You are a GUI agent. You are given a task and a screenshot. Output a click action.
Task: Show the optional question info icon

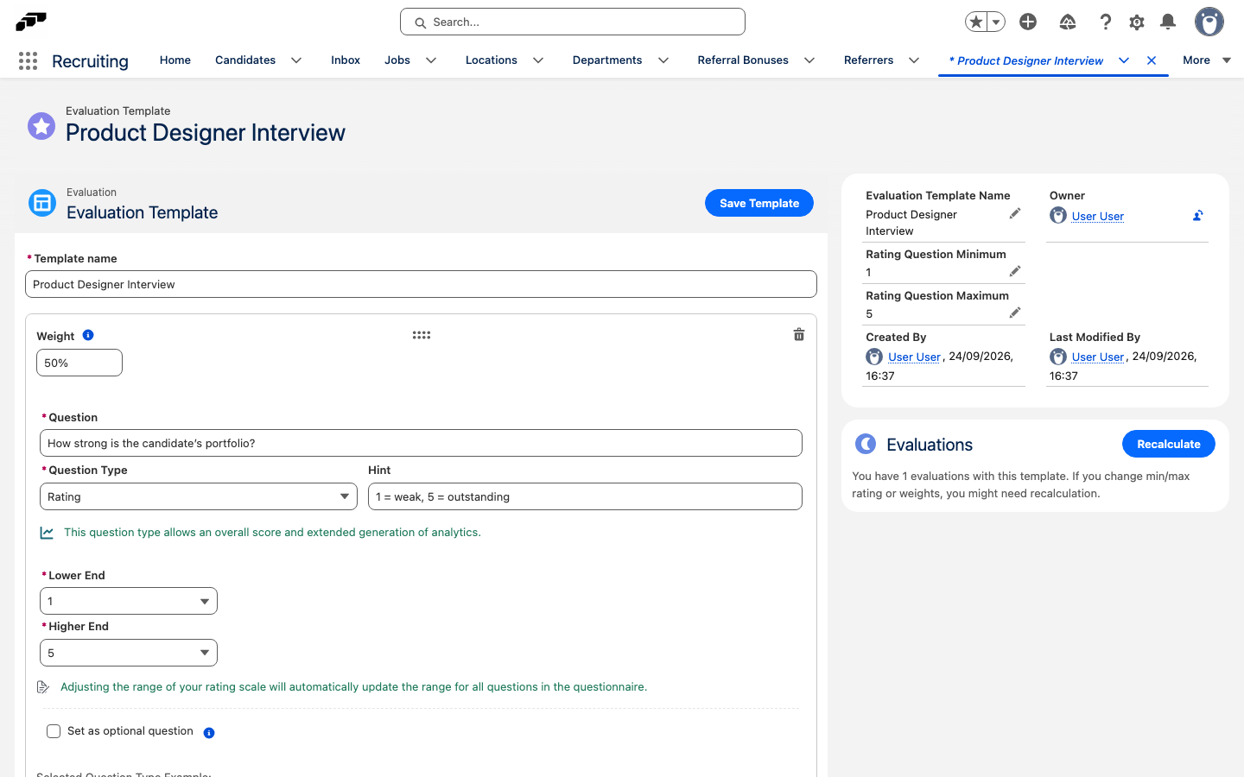pos(209,733)
